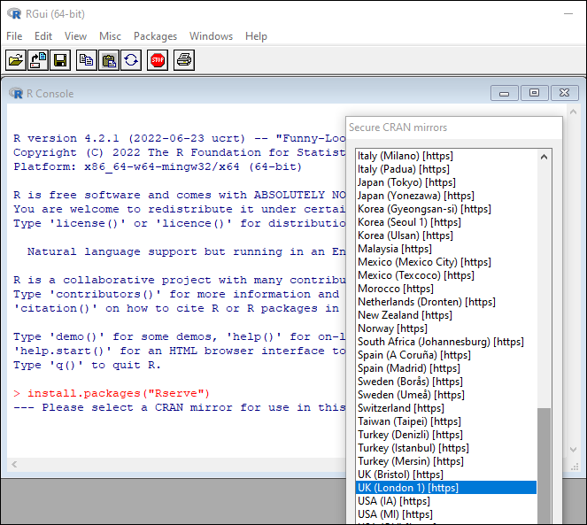Select mirror 'Japan (Tokyo) [https]'
Image resolution: width=587 pixels, height=525 pixels.
point(446,182)
